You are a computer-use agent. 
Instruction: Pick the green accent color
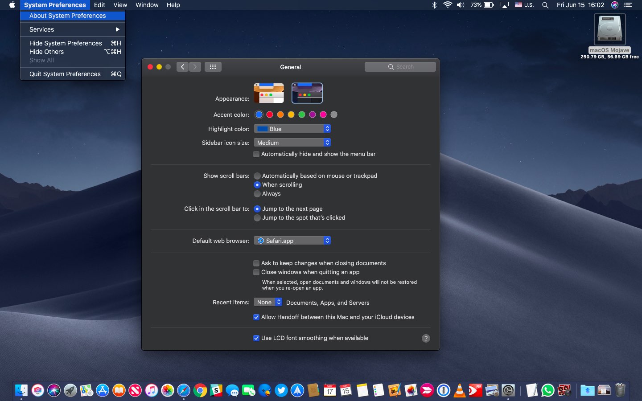tap(302, 115)
